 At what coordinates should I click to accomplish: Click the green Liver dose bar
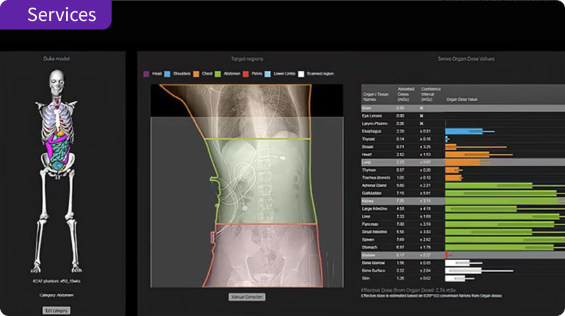pyautogui.click(x=502, y=216)
